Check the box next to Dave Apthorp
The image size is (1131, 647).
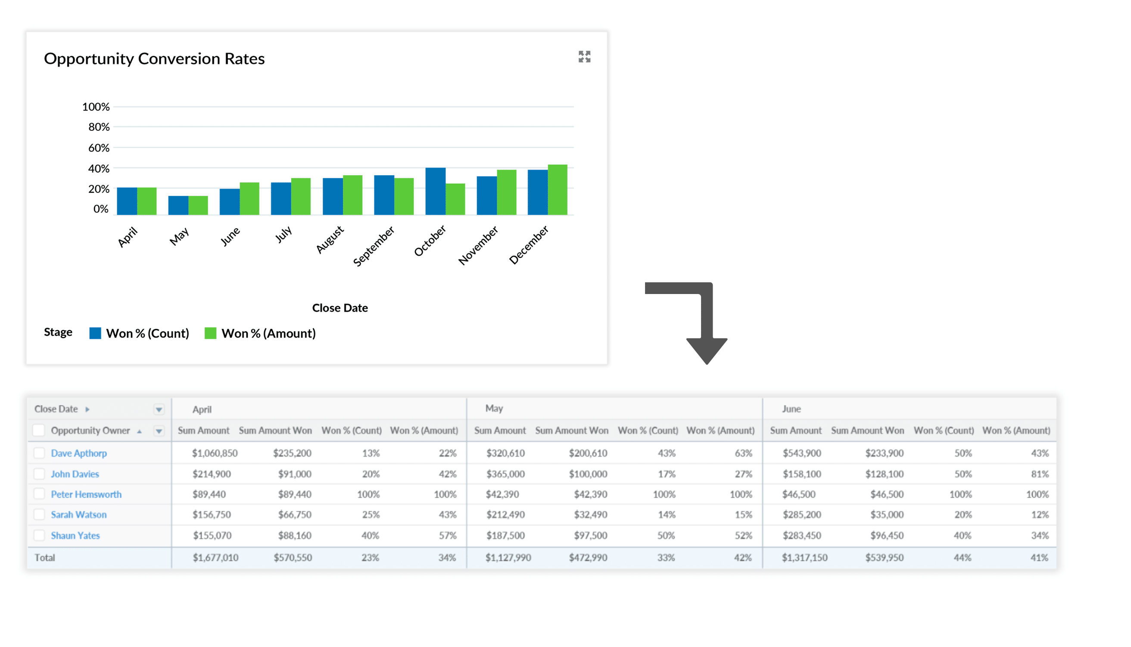[39, 453]
